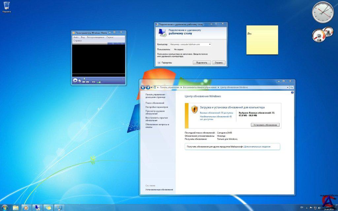Click the Recycle Bin desktop icon
This screenshot has height=211, width=338.
coord(6,6)
